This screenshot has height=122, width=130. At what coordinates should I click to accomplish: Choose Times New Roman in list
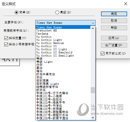(x=63, y=27)
